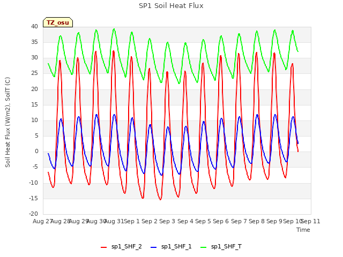Click the green sp1_SHF_T legend swatch
Viewport: 343px width, 257px height.
pos(204,247)
